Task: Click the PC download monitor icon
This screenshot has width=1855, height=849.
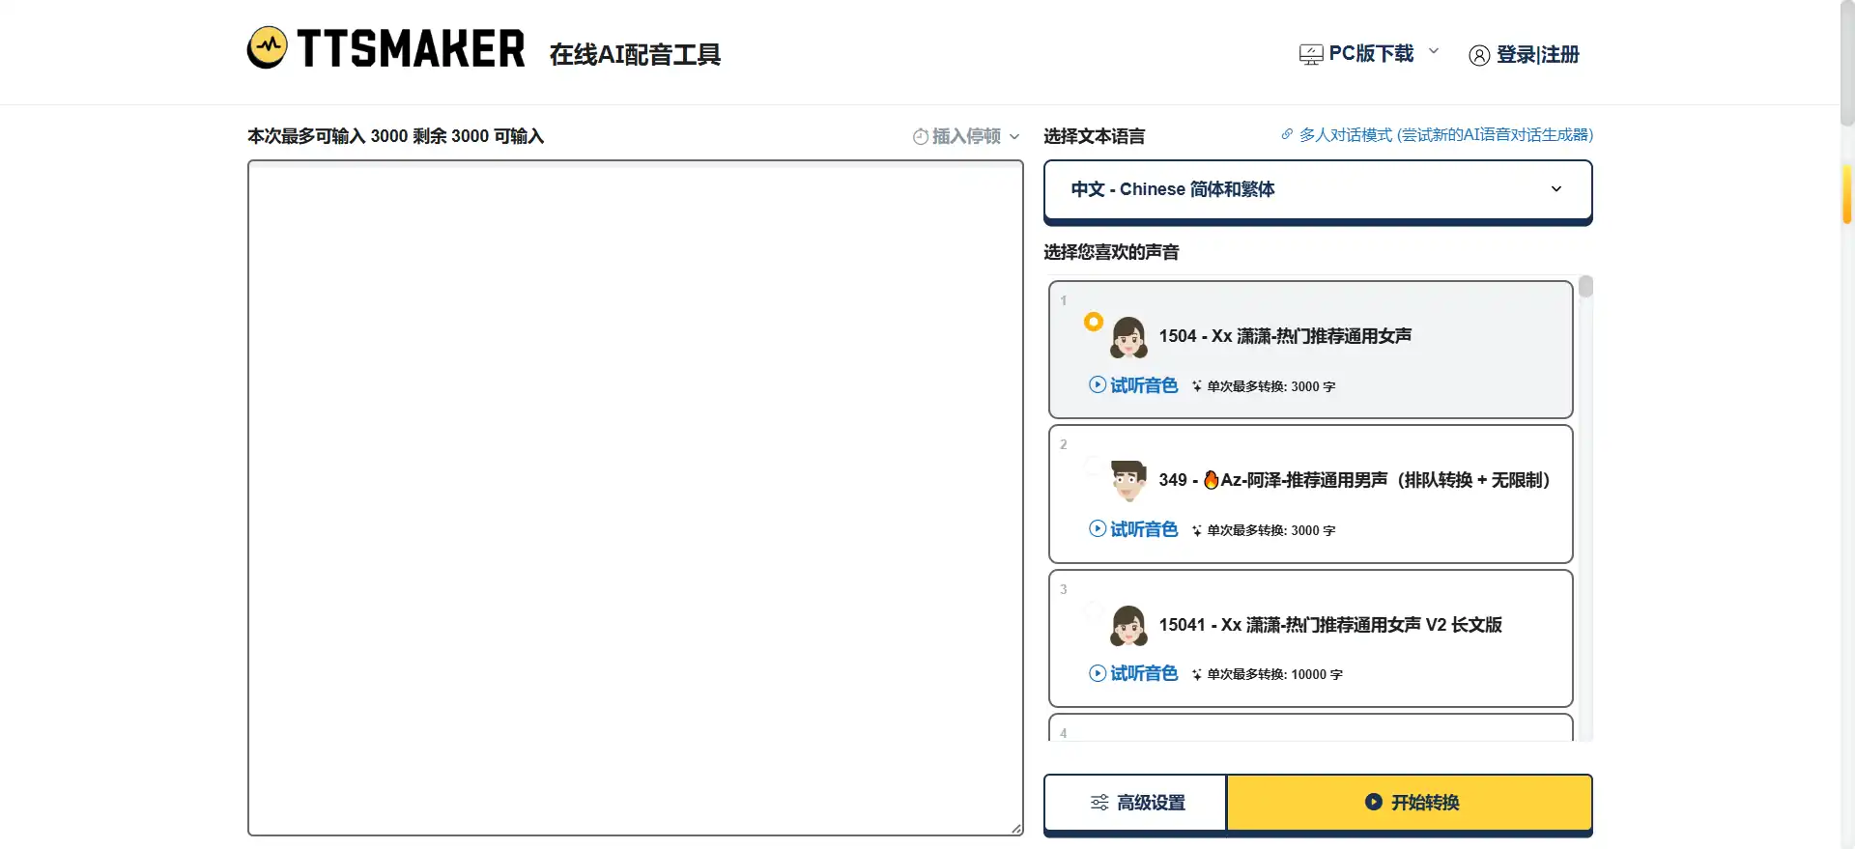Action: (x=1311, y=55)
